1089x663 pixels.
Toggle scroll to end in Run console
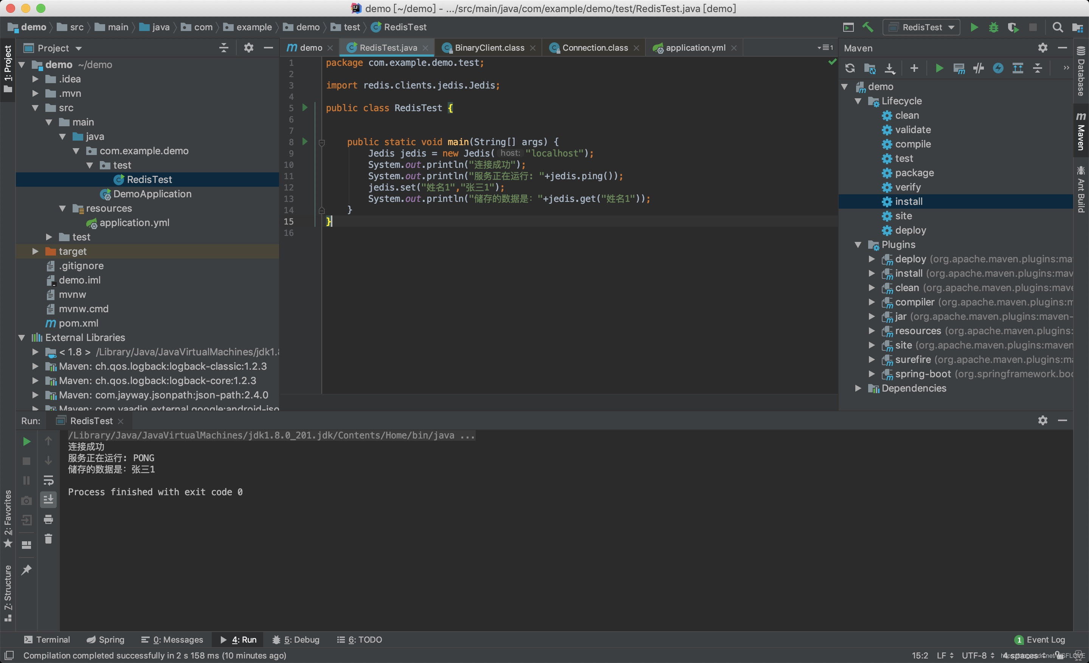[48, 500]
